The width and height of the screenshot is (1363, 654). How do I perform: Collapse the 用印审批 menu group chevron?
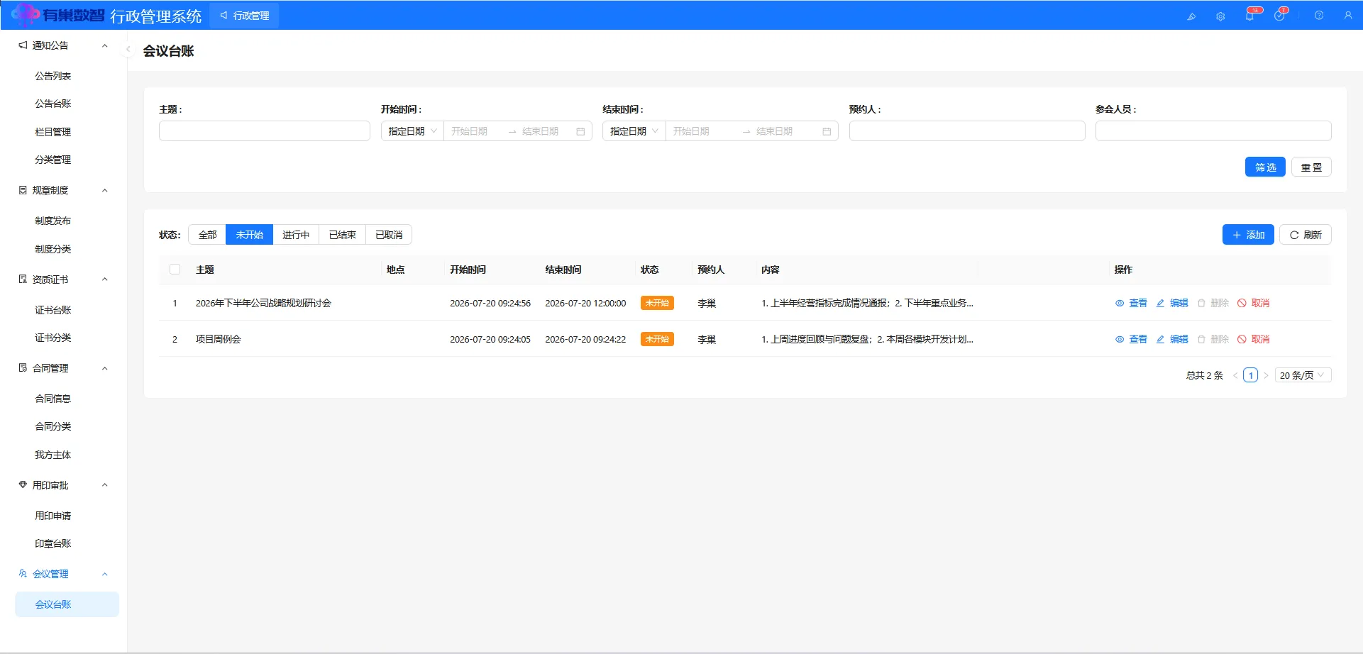[105, 485]
